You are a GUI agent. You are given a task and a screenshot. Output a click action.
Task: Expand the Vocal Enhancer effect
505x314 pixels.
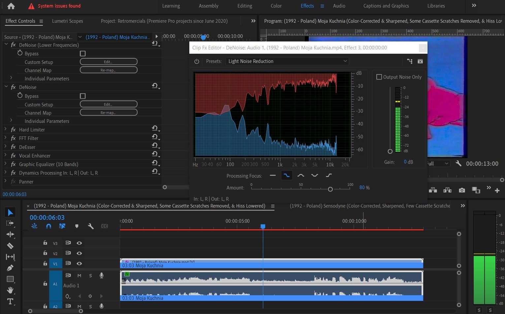[x=5, y=155]
